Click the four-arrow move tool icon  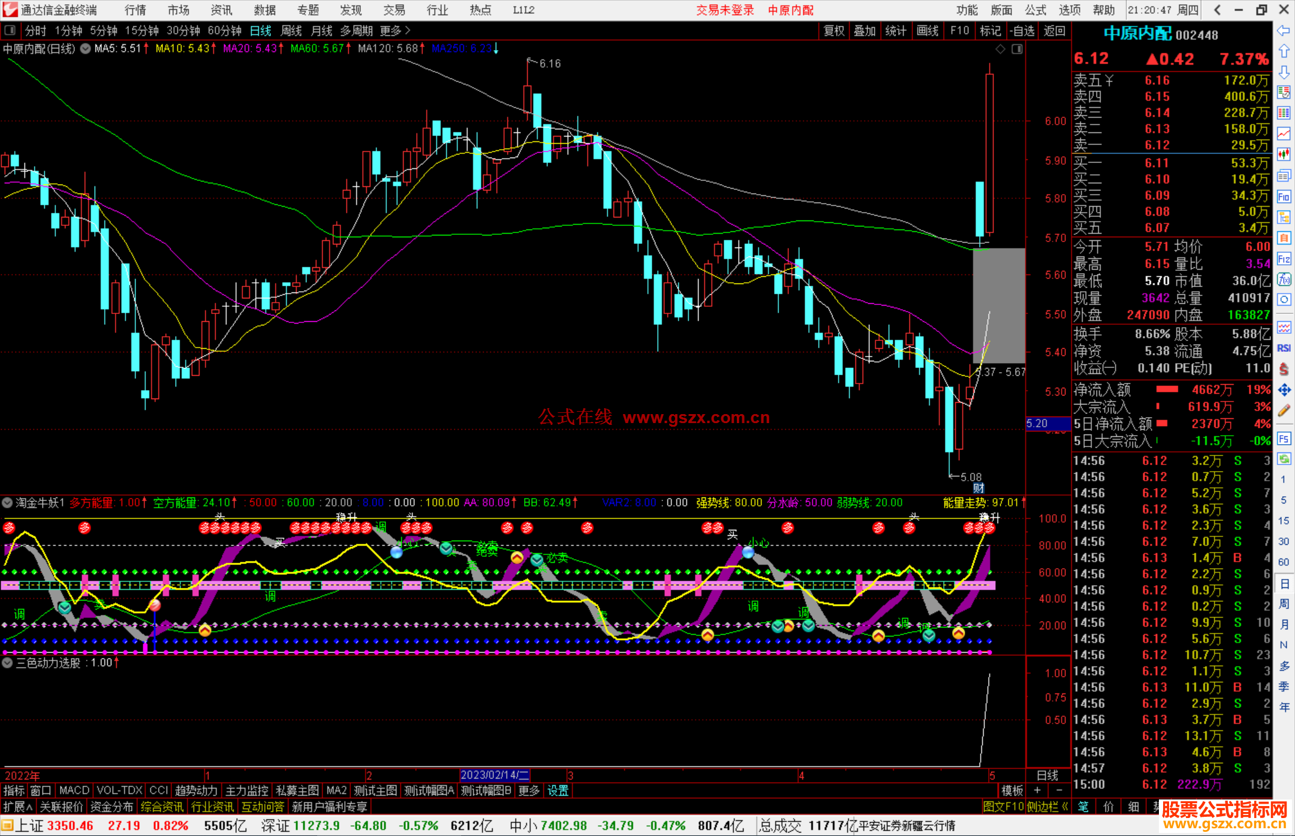coord(1284,390)
